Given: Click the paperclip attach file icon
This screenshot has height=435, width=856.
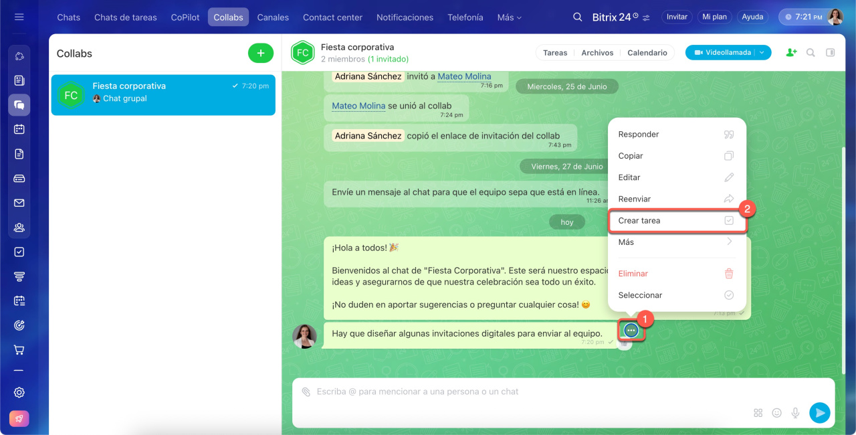Looking at the screenshot, I should click(306, 391).
